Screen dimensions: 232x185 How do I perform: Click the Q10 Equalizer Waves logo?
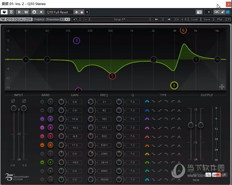coord(16,19)
